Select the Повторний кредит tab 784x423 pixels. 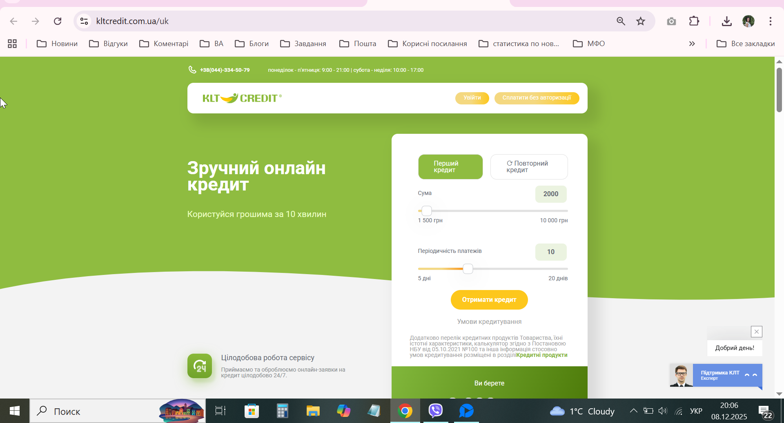pyautogui.click(x=529, y=167)
